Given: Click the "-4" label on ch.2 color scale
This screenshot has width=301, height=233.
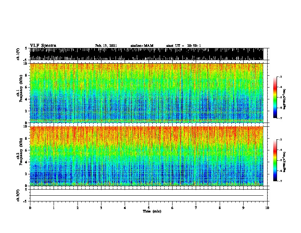Looking at the screenshot, I should click(x=280, y=150).
